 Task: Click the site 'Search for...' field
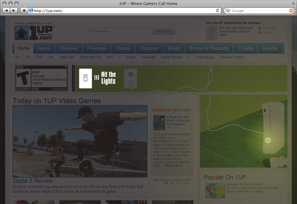(x=120, y=31)
